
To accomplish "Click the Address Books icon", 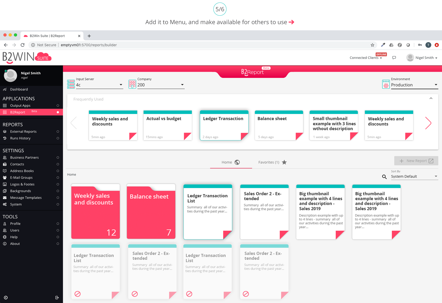I will tap(5, 171).
